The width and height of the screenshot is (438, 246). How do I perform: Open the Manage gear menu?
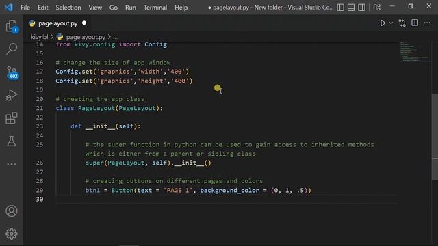tap(12, 234)
